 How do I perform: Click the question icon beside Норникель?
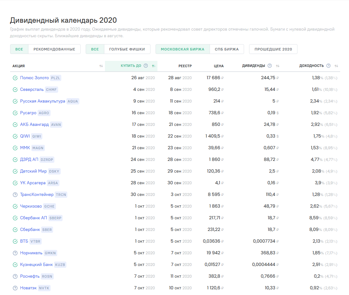[15, 253]
